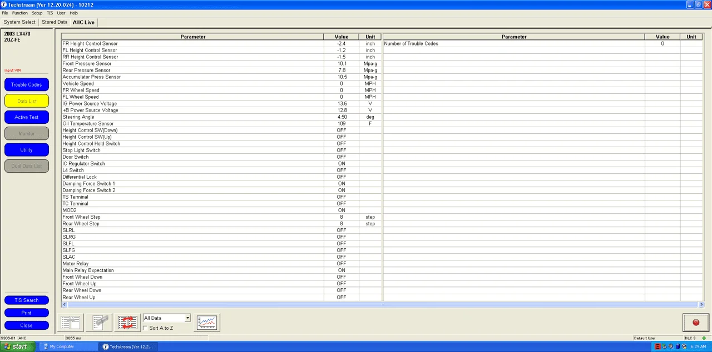Image resolution: width=712 pixels, height=352 pixels.
Task: Select the AHC Live tab
Action: (x=83, y=22)
